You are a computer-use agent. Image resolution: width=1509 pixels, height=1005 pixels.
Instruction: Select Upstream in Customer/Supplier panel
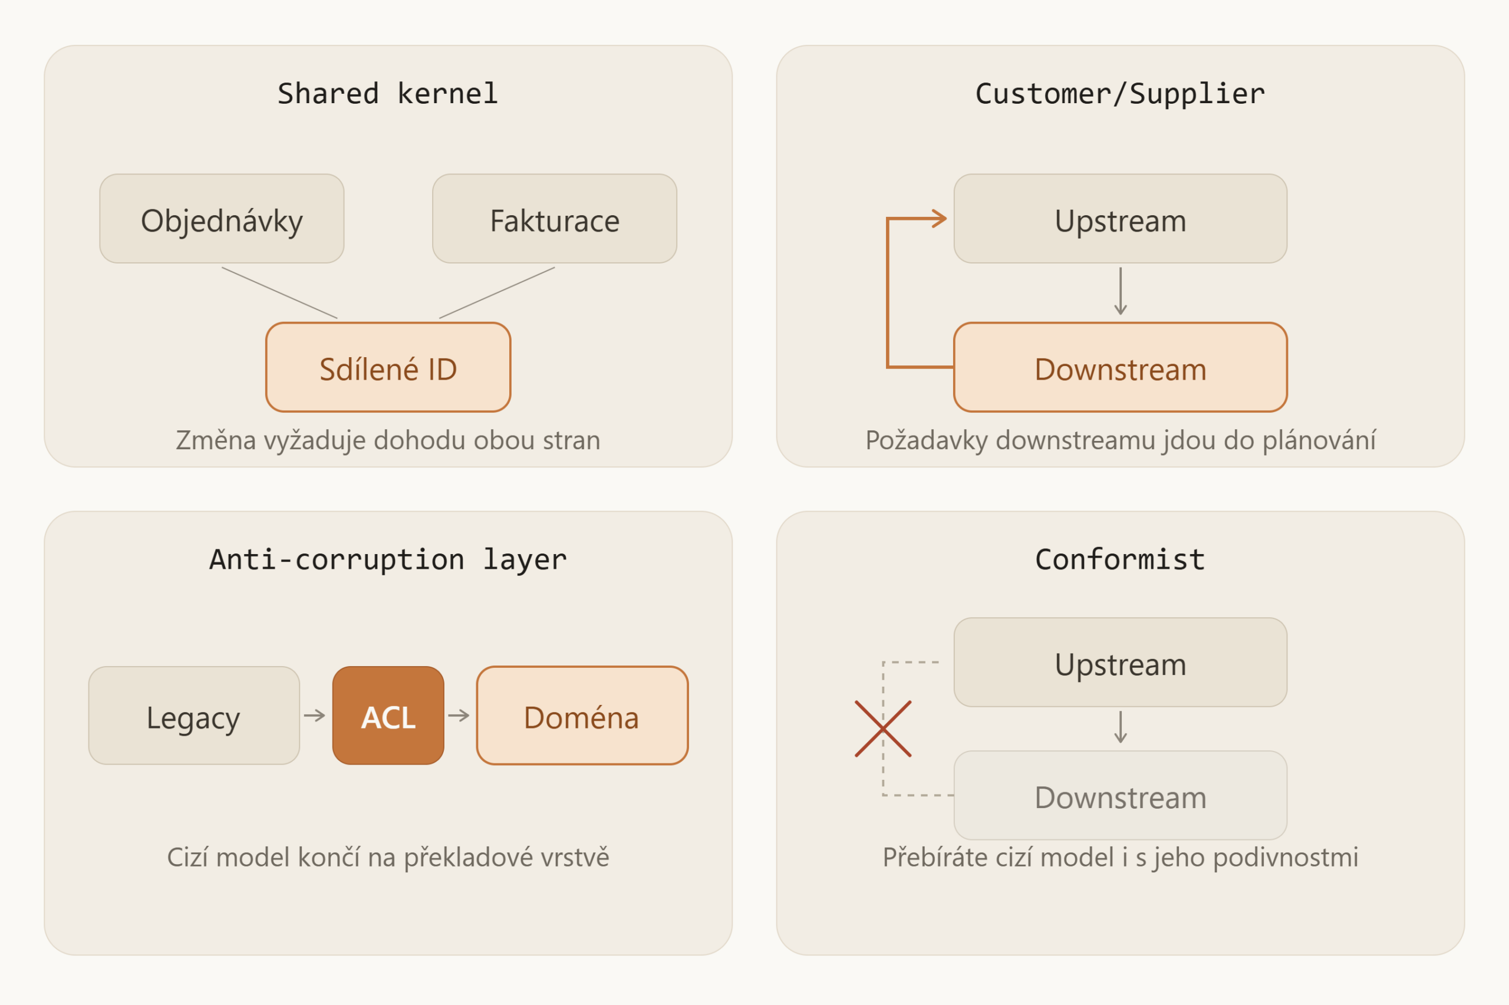(1121, 219)
